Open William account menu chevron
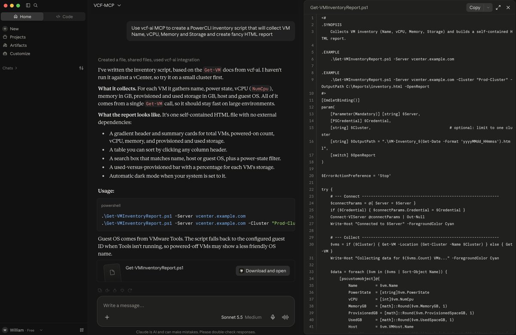 [x=41, y=330]
